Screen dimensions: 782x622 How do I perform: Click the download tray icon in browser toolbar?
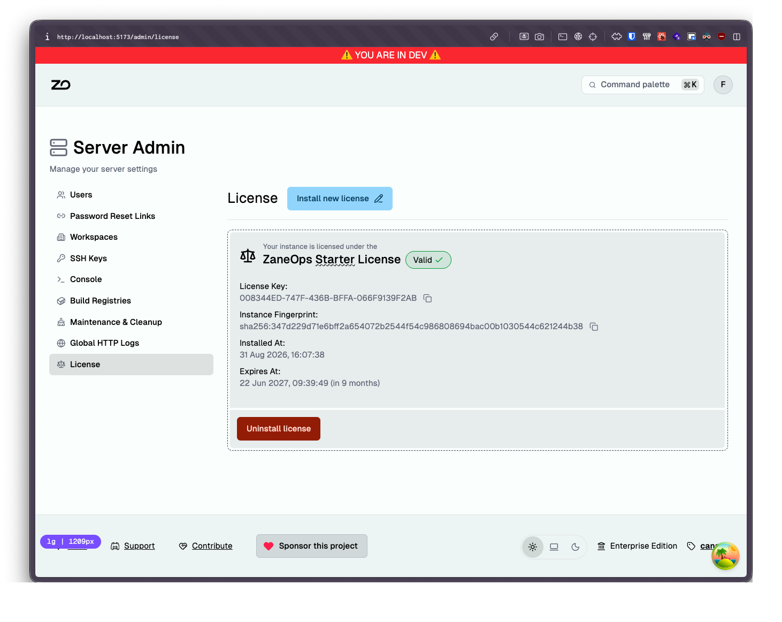pos(524,37)
